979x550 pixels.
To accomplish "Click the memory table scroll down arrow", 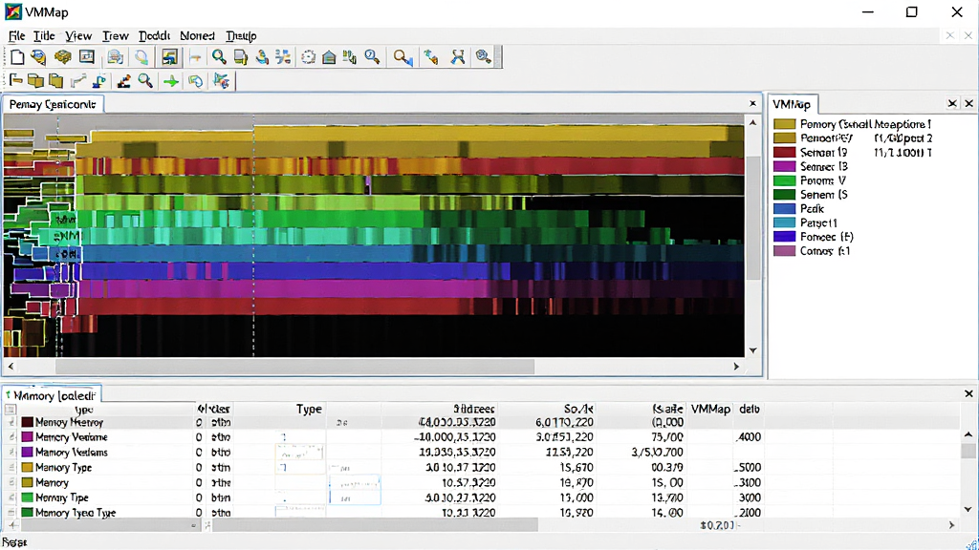I will (x=968, y=510).
